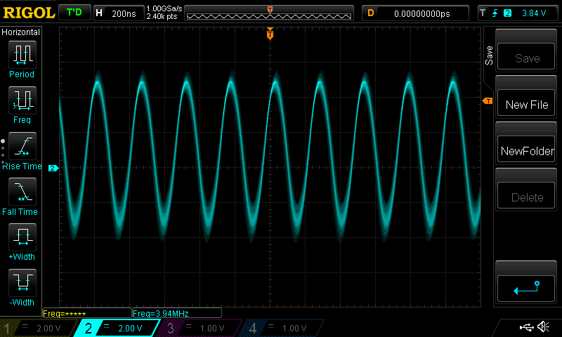The height and width of the screenshot is (337, 562).
Task: Click the rising edge trigger icon
Action: coord(495,13)
